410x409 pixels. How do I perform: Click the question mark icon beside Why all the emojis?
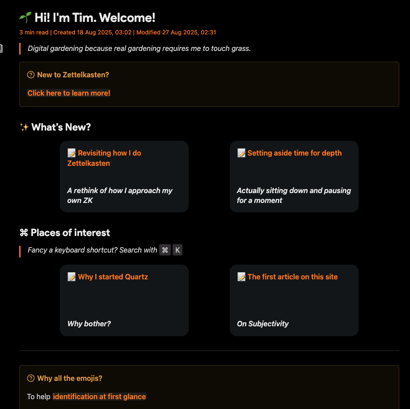coord(31,378)
